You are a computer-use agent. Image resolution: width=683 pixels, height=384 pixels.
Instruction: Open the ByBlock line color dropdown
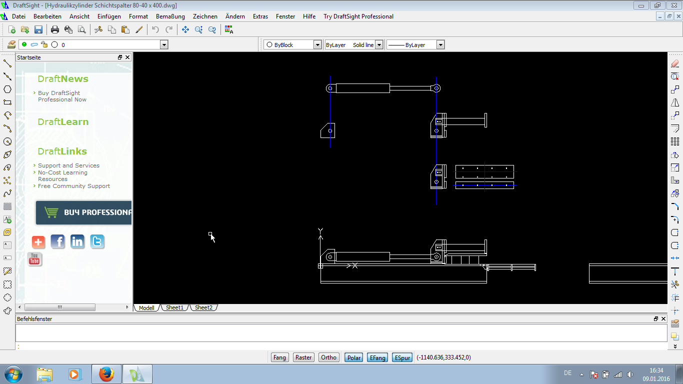[x=317, y=45]
